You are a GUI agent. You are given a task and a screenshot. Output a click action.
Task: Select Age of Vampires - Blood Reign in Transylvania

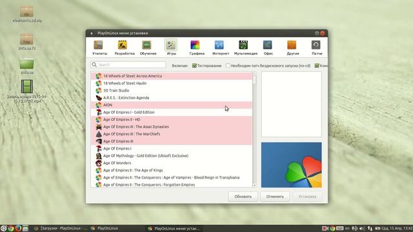[x=172, y=178]
